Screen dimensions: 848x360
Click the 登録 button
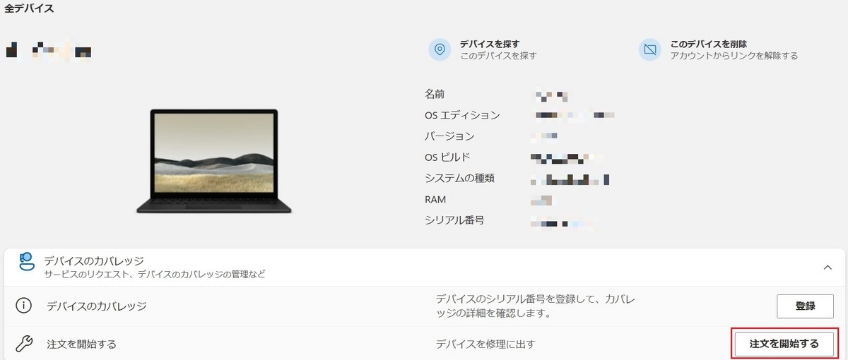pyautogui.click(x=805, y=306)
